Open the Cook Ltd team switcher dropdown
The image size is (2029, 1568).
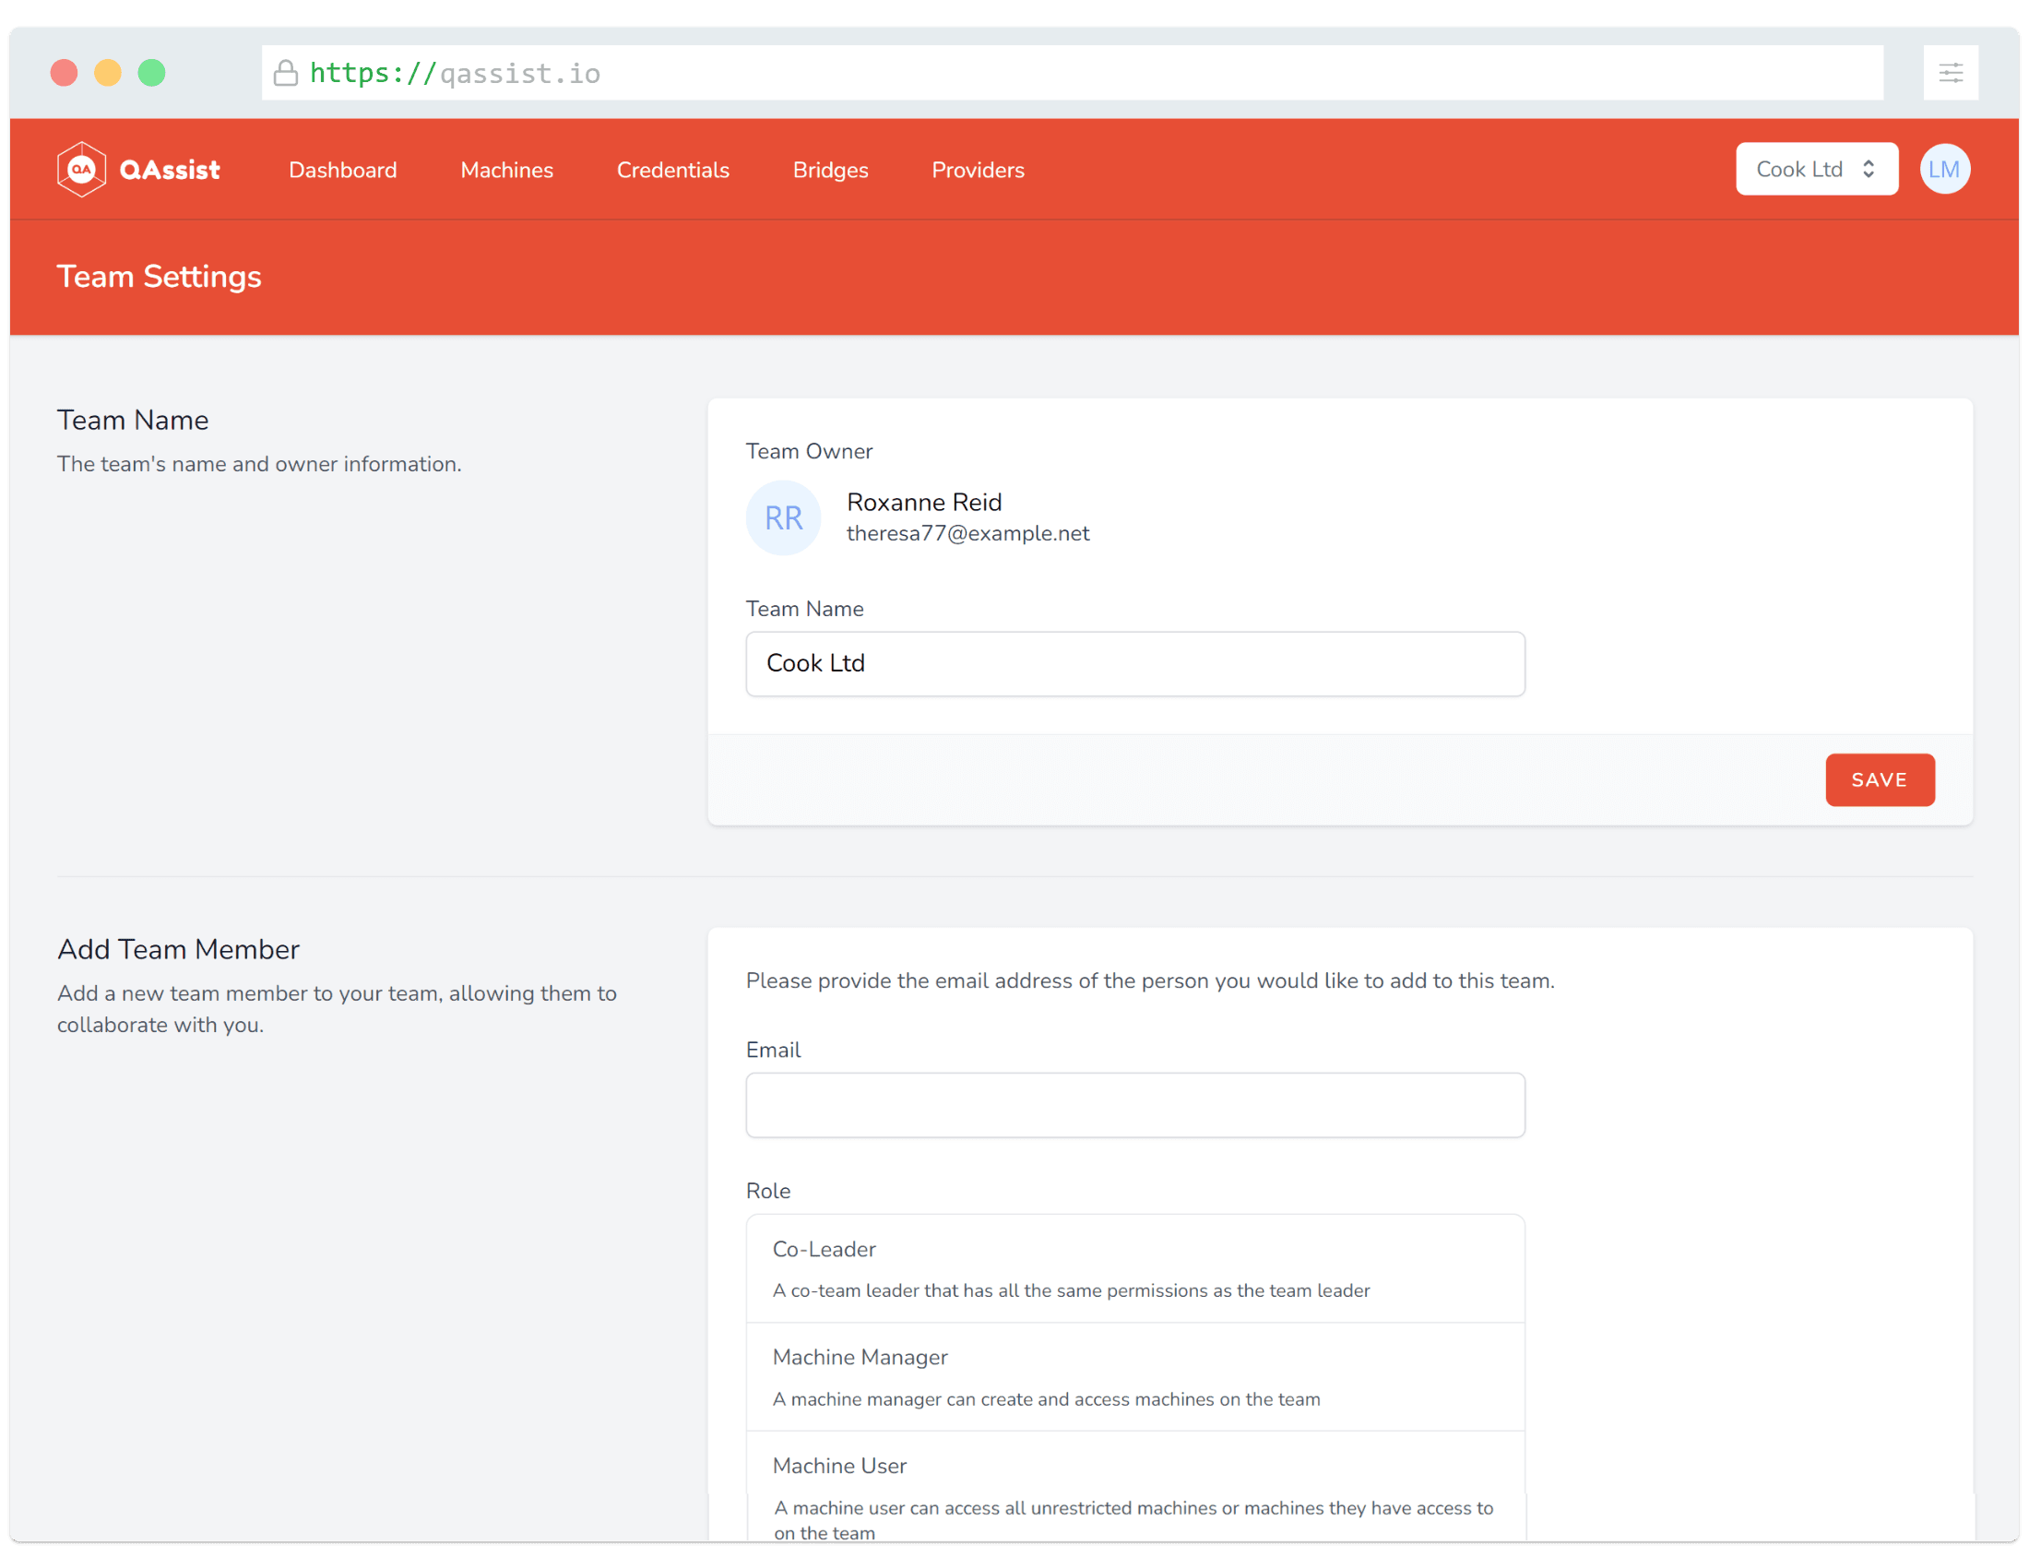[1815, 169]
